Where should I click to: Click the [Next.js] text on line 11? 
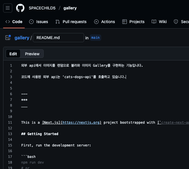click(51, 123)
